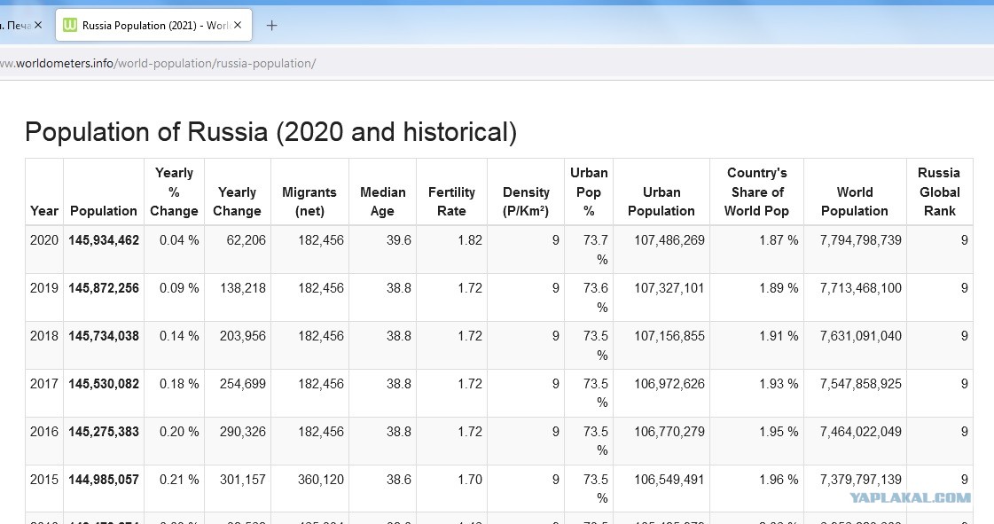This screenshot has width=994, height=524.
Task: Click the page heading Population of Russia
Action: 270,132
